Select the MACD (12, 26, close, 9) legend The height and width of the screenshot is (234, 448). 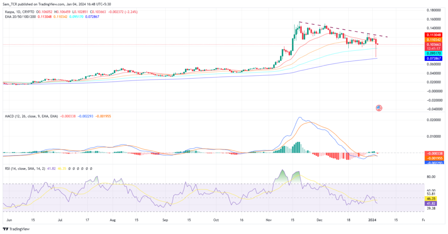[x=31, y=116]
